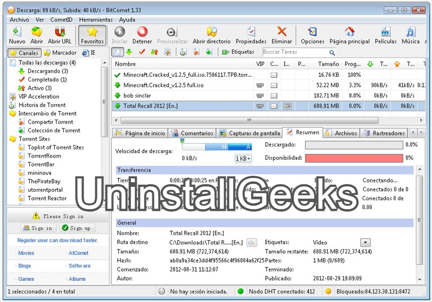Open the 1 KB speed unit dropdown
This screenshot has height=302, width=432.
point(243,159)
